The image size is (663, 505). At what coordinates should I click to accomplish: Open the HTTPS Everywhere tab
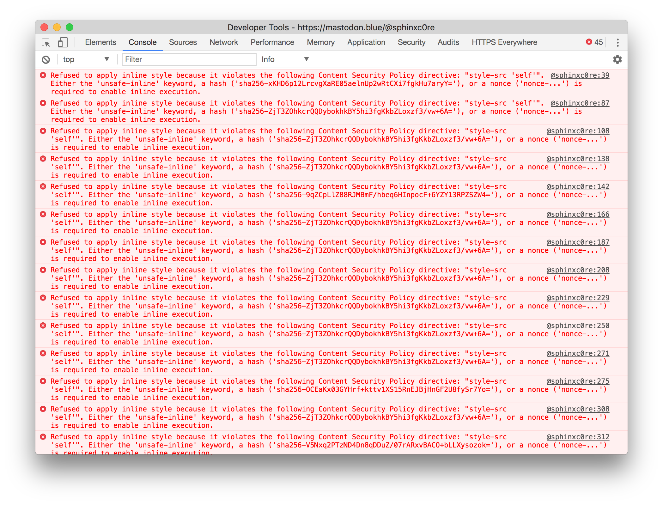[x=504, y=42]
